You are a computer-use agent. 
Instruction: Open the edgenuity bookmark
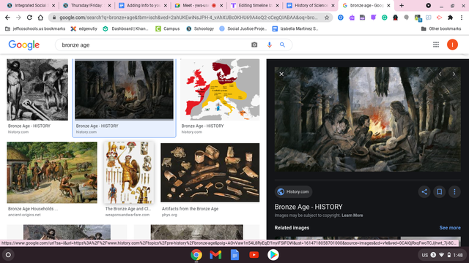(84, 28)
